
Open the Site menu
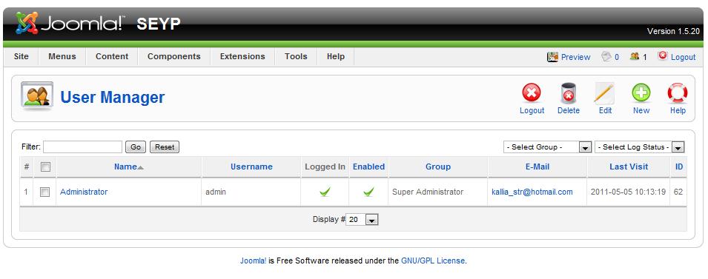(21, 56)
